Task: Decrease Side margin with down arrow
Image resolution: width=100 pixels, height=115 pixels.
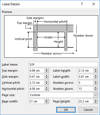Action: (46, 78)
